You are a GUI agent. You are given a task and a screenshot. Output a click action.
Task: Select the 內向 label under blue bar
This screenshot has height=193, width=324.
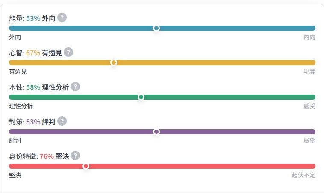(309, 37)
